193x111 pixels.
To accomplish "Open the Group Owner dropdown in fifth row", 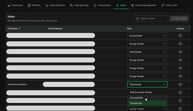I will pyautogui.click(x=147, y=68).
